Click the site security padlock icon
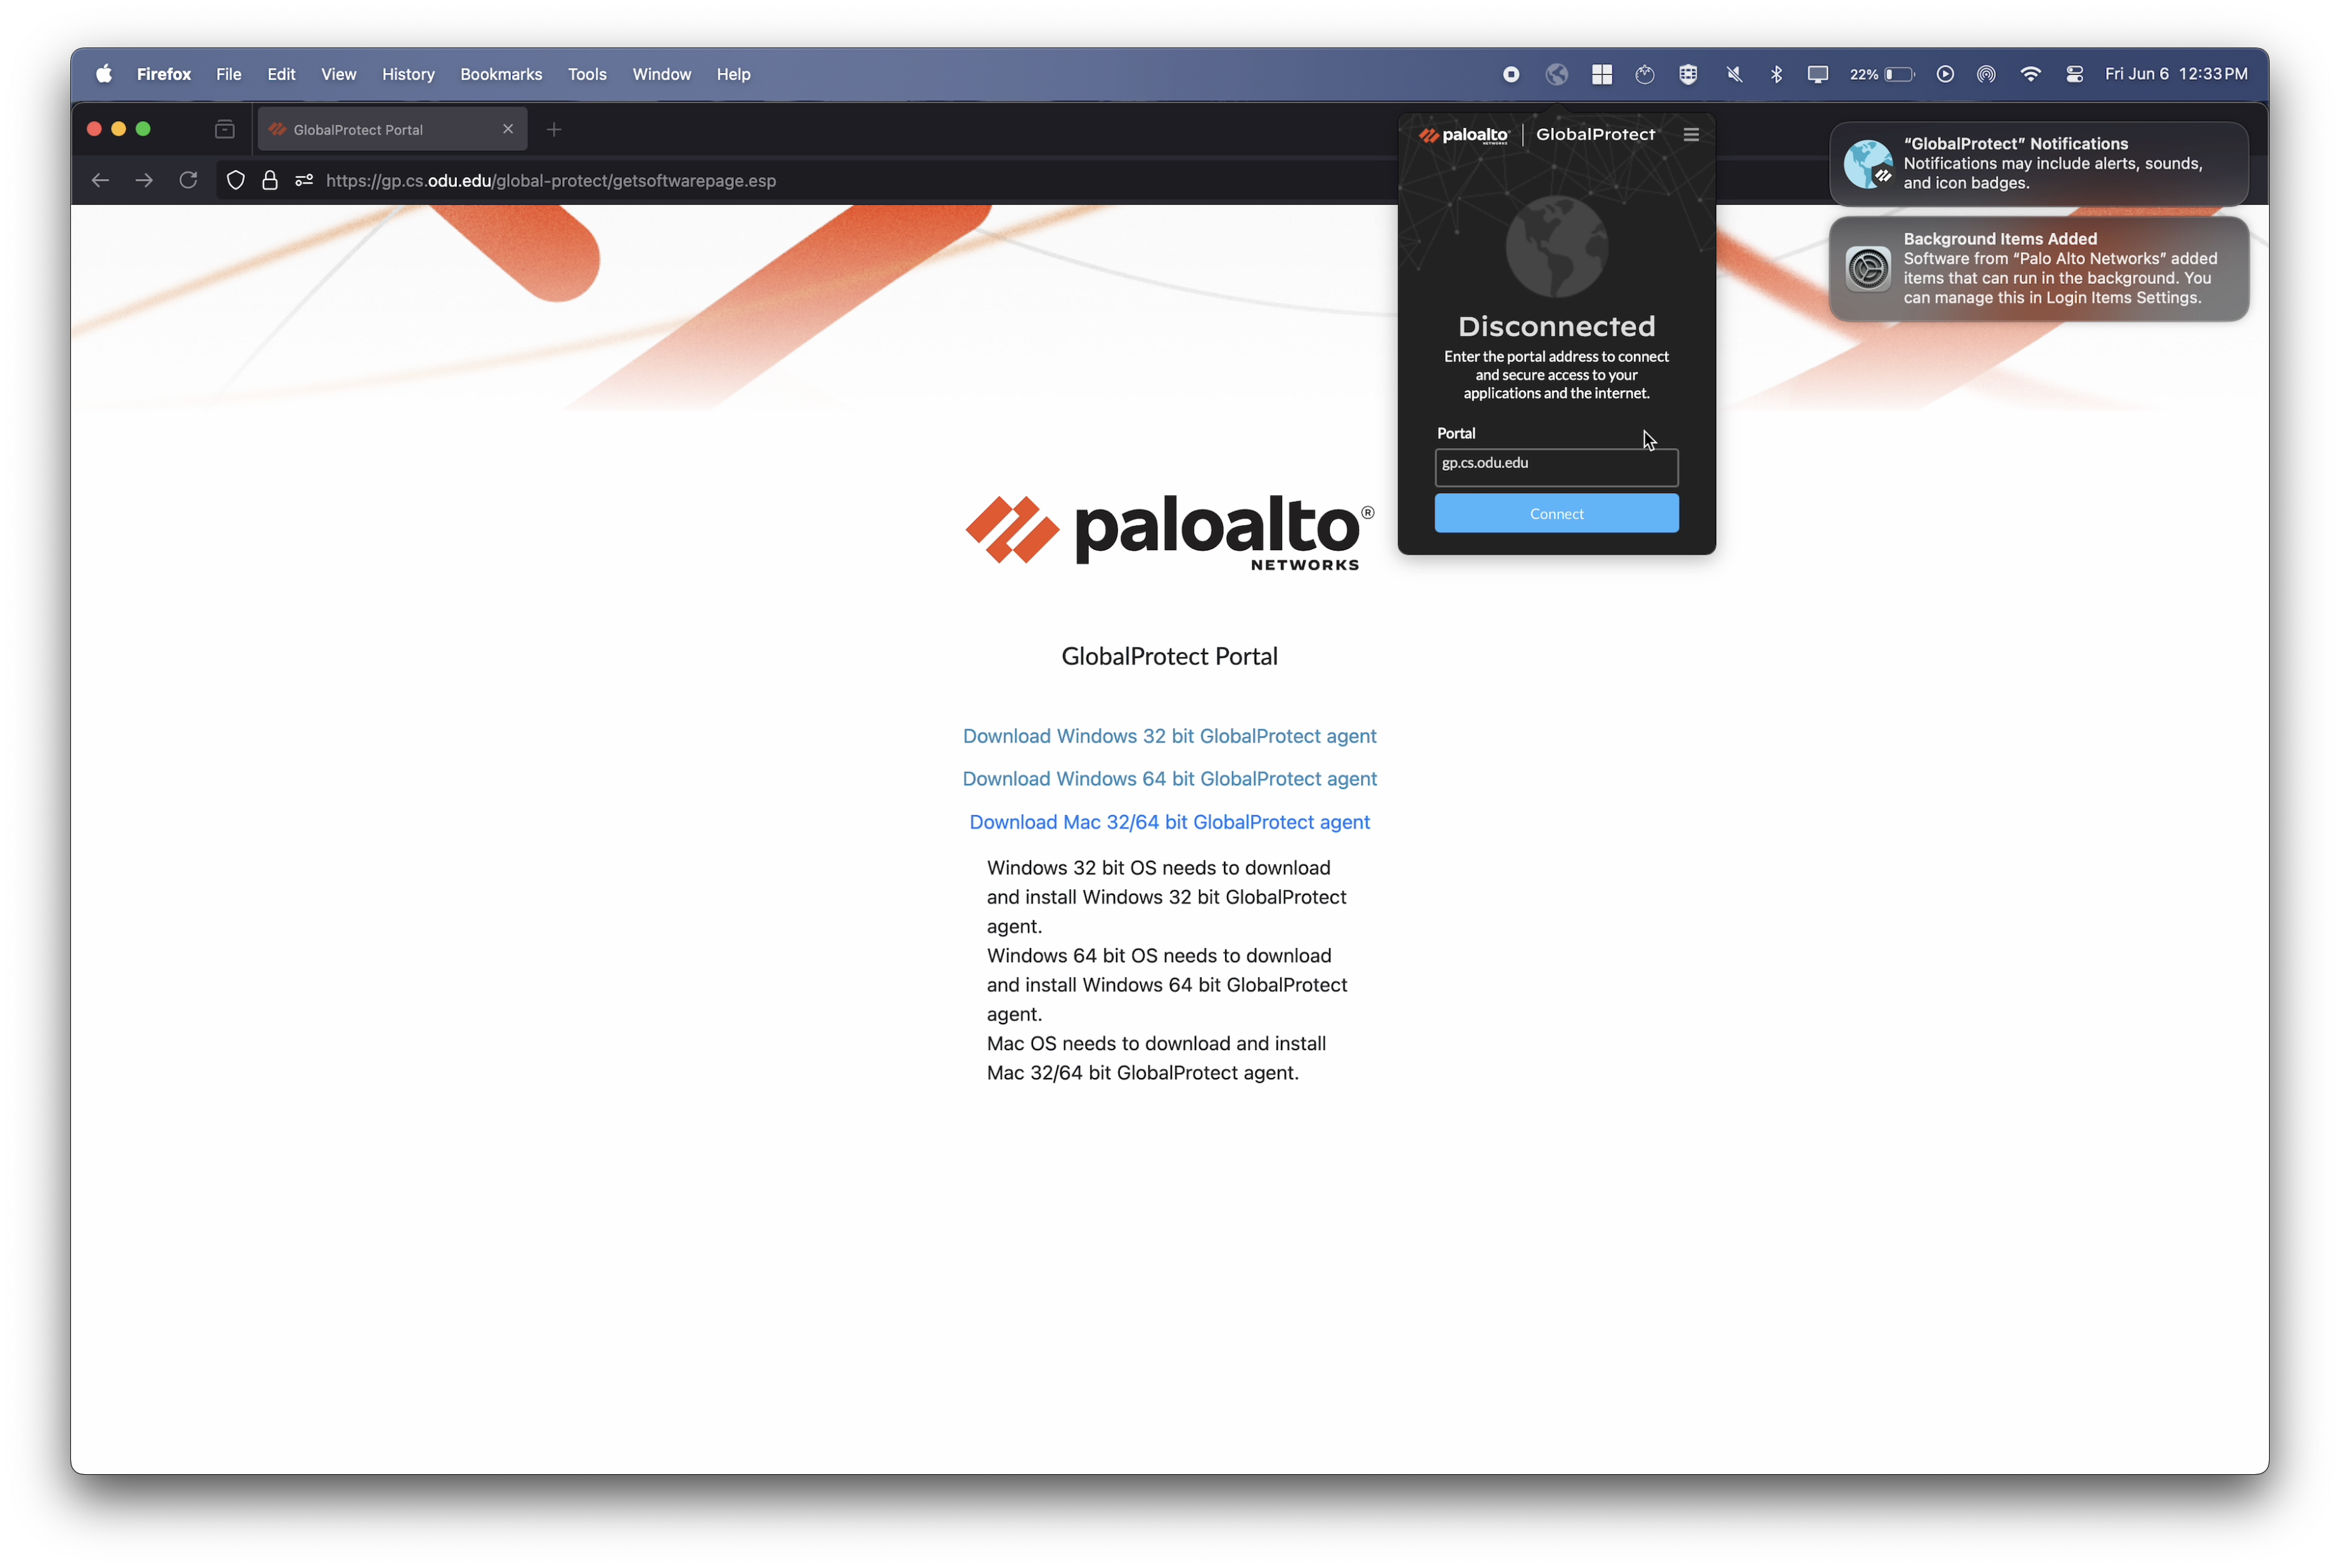Screen dimensions: 2340x1568 [x=270, y=180]
